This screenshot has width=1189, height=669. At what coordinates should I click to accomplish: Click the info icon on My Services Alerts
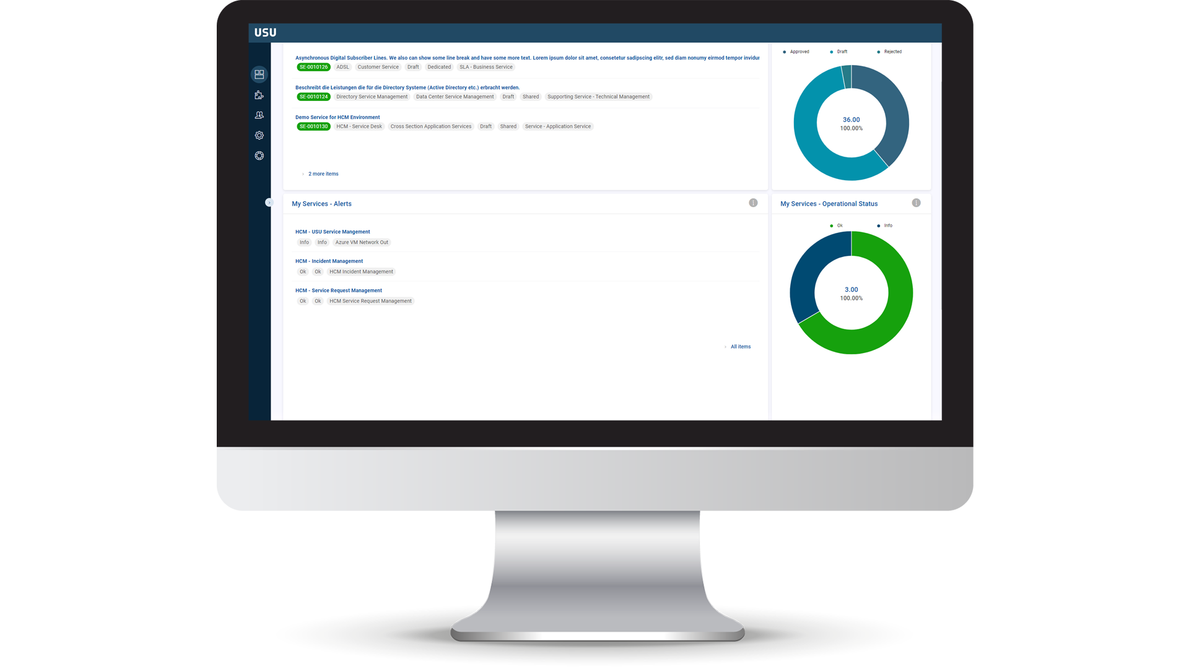753,203
